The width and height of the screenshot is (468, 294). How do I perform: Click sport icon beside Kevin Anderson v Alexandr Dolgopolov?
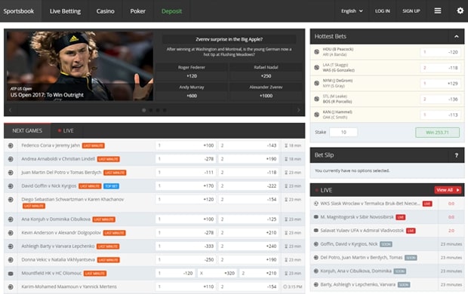tap(11, 233)
